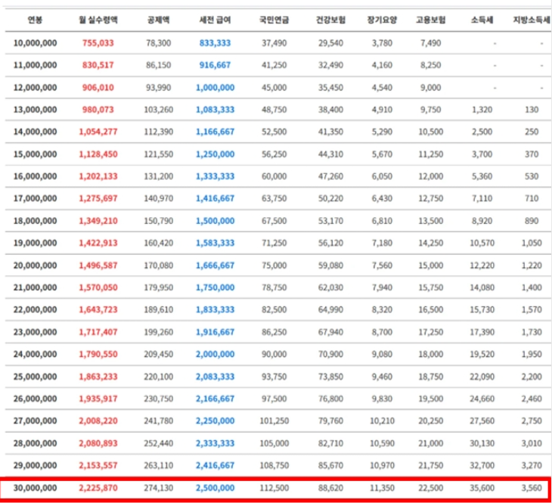Click the red 1,054,277 value
Viewport: 552px width, 503px height.
point(98,132)
